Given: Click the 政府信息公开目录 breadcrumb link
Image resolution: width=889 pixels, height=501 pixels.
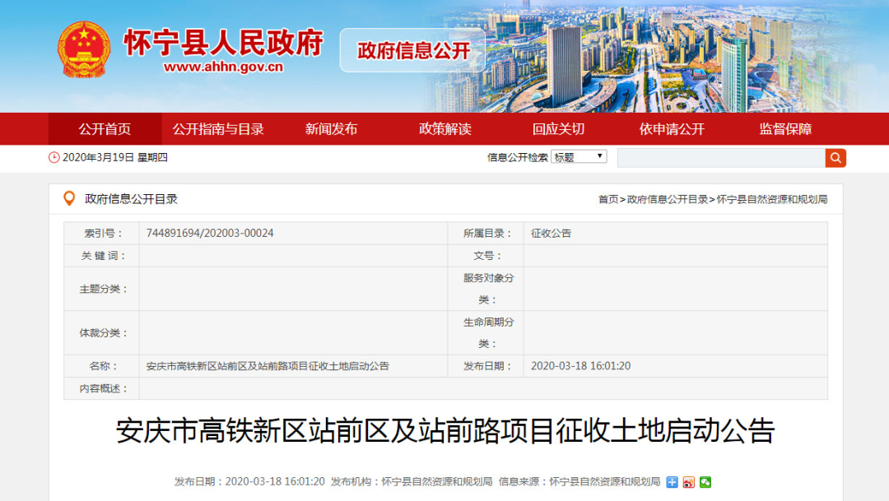Looking at the screenshot, I should coord(667,197).
